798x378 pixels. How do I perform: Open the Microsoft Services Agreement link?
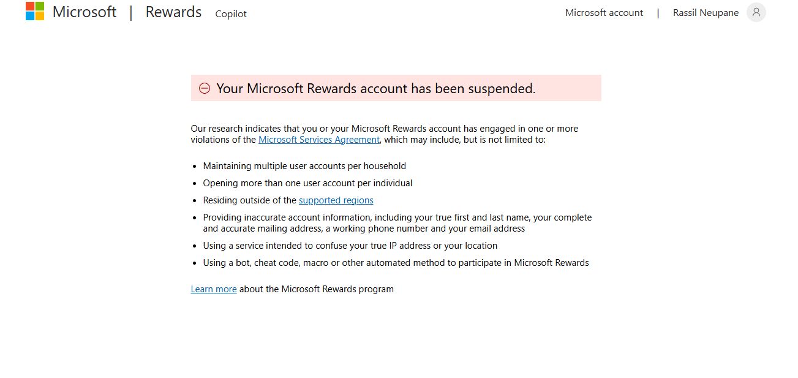point(319,139)
